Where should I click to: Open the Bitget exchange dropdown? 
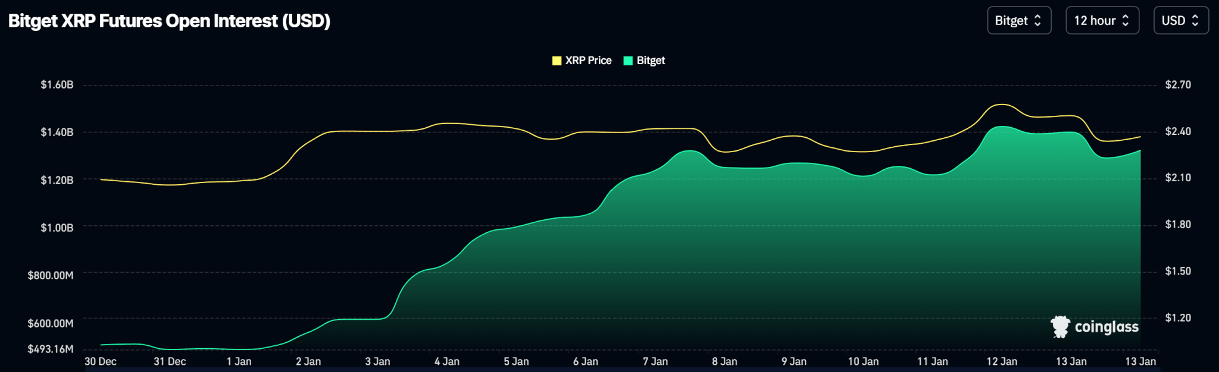pyautogui.click(x=1018, y=21)
